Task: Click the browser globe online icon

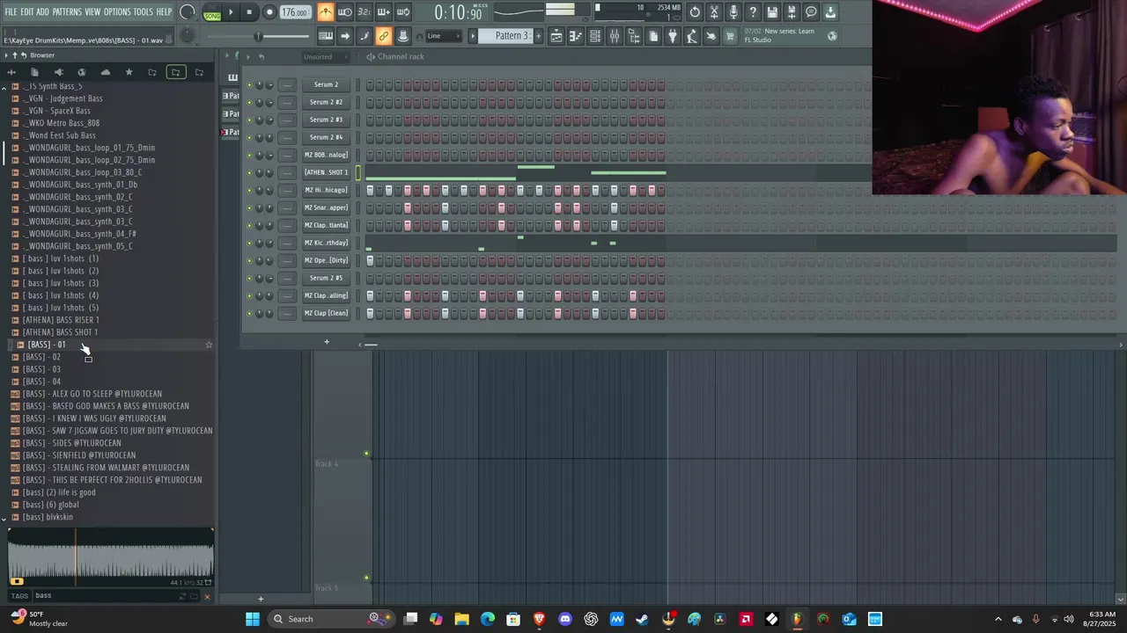Action: 82,72
